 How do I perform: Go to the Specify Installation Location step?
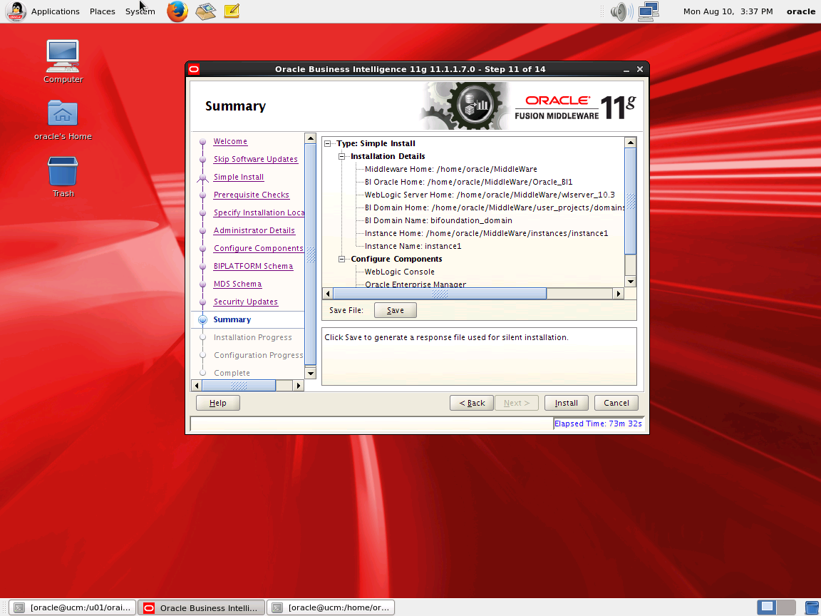(259, 212)
